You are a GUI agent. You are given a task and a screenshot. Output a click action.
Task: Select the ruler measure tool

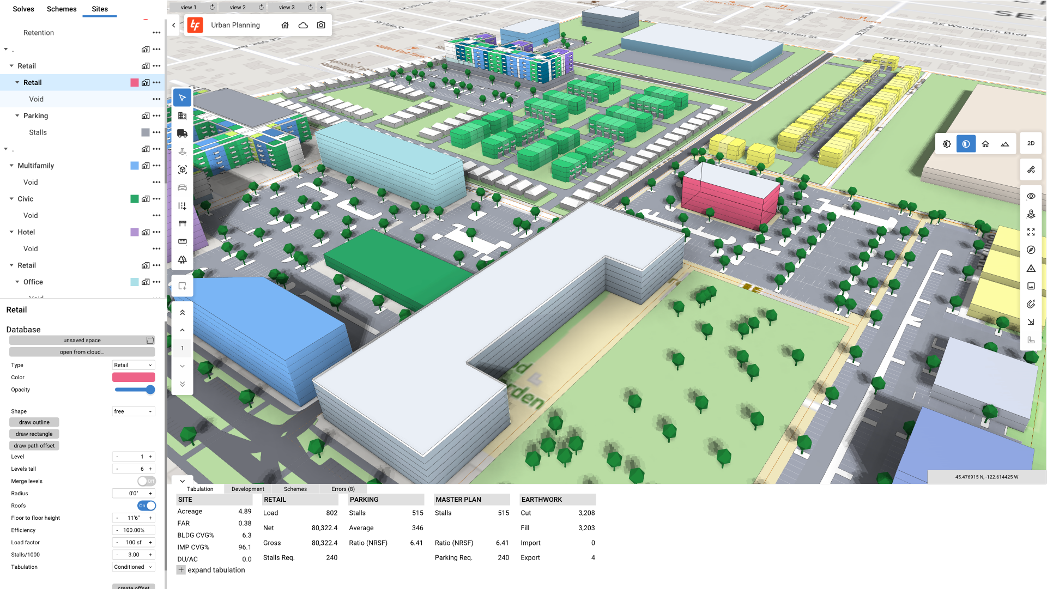point(182,241)
